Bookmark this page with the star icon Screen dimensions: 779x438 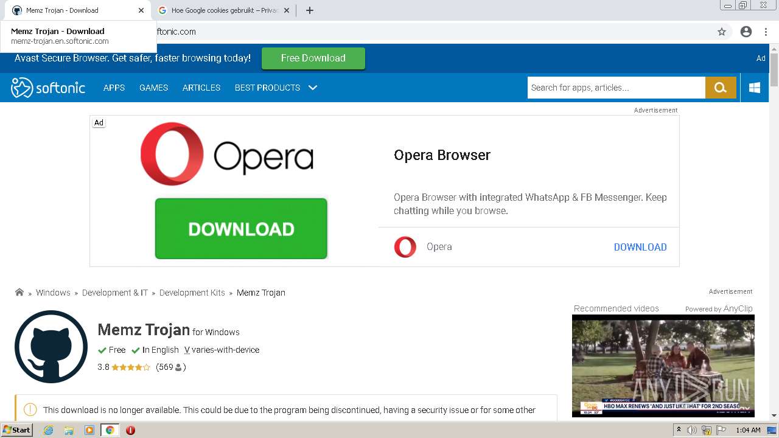click(x=722, y=32)
